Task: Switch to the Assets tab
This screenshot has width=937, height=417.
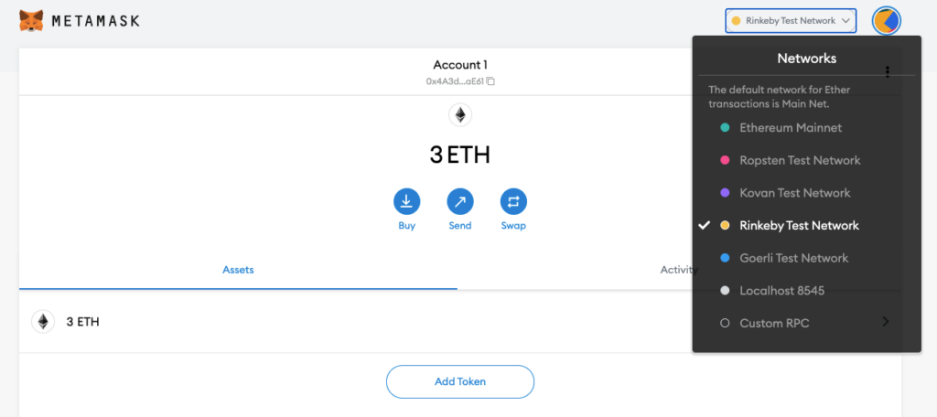Action: pyautogui.click(x=239, y=270)
